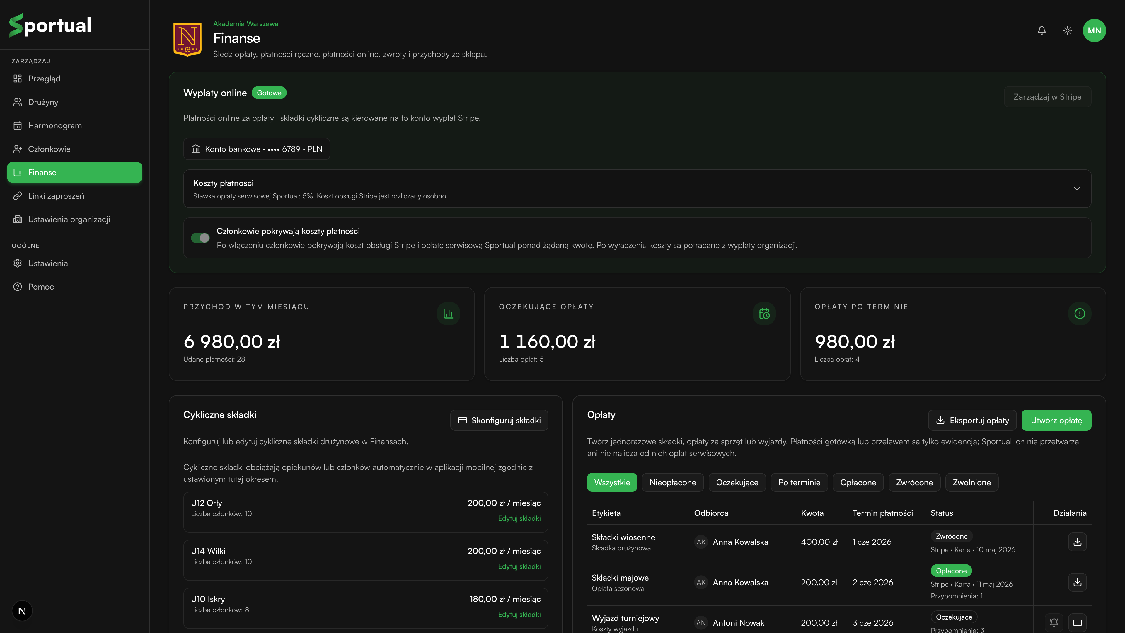Navigate to Członkowie

[75, 149]
